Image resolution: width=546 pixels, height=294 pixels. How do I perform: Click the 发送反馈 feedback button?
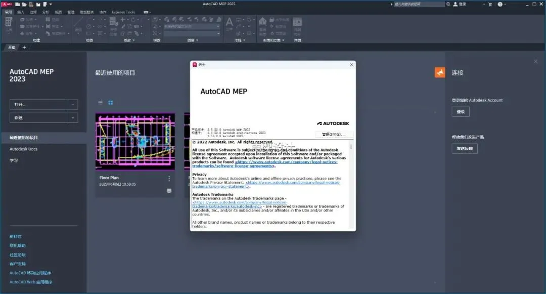pos(465,149)
